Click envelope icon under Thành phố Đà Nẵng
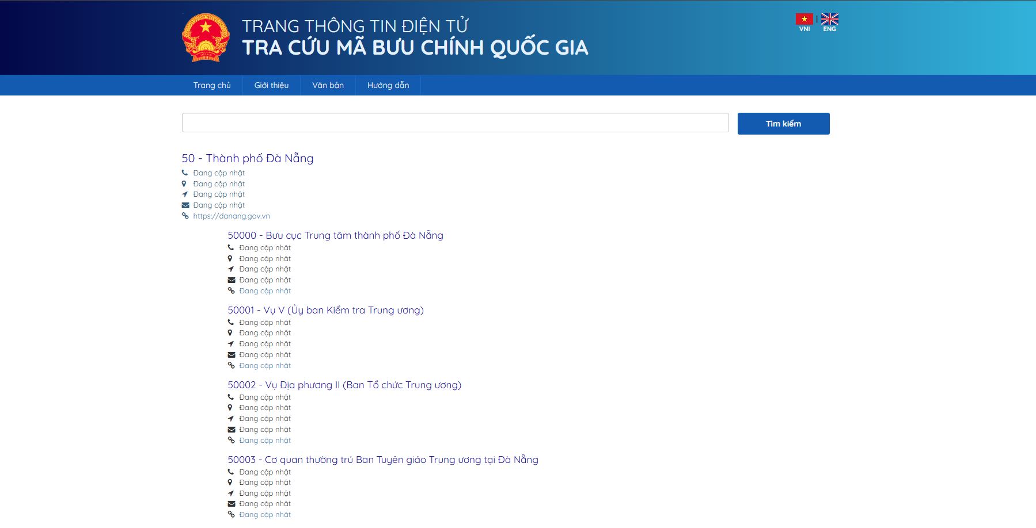 185,205
